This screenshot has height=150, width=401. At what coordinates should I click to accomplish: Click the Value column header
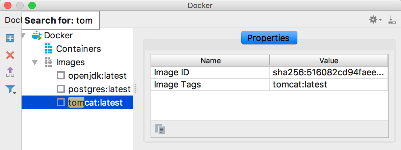tap(329, 61)
